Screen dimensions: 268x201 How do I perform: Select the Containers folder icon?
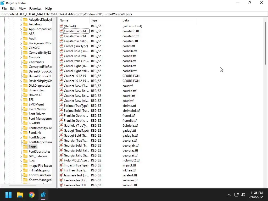coord(25,62)
